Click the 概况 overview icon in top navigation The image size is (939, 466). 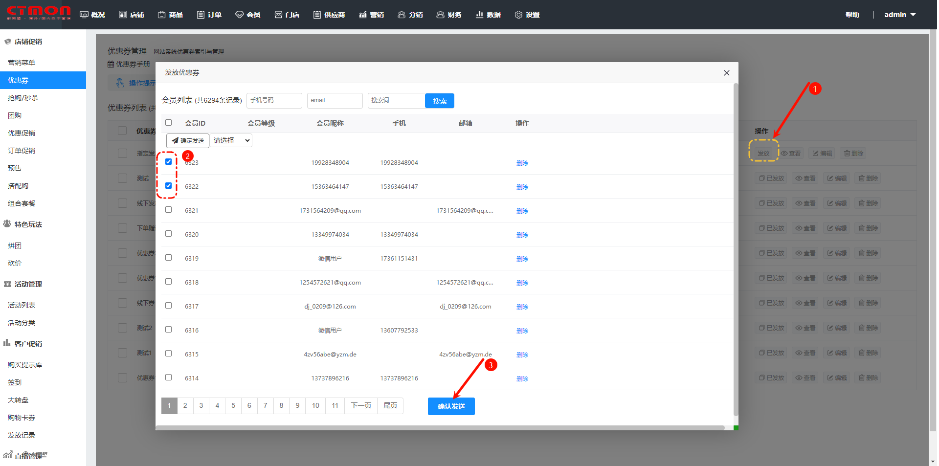[84, 15]
